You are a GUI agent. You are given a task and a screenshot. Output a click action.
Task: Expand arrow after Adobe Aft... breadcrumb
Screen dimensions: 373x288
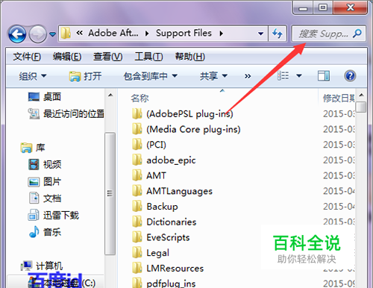click(x=147, y=34)
